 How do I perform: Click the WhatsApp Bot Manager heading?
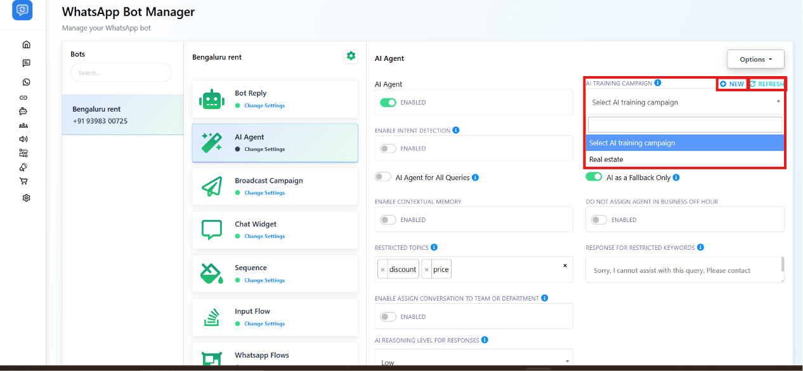[x=128, y=12]
